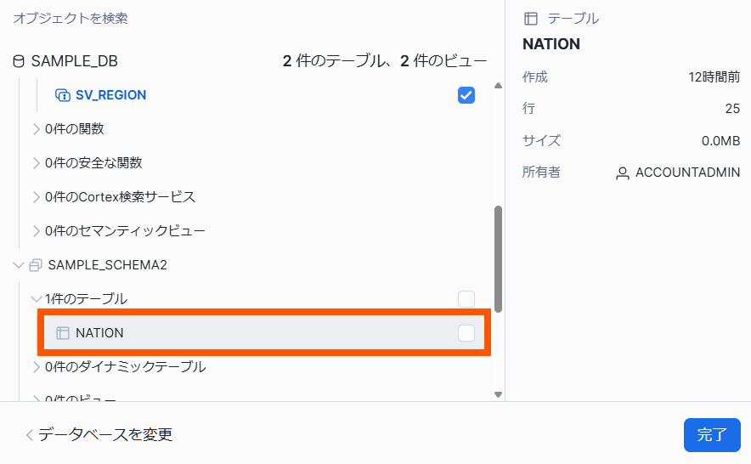Tick the NATION table checkbox
Screen dimensions: 751x464
[x=466, y=333]
